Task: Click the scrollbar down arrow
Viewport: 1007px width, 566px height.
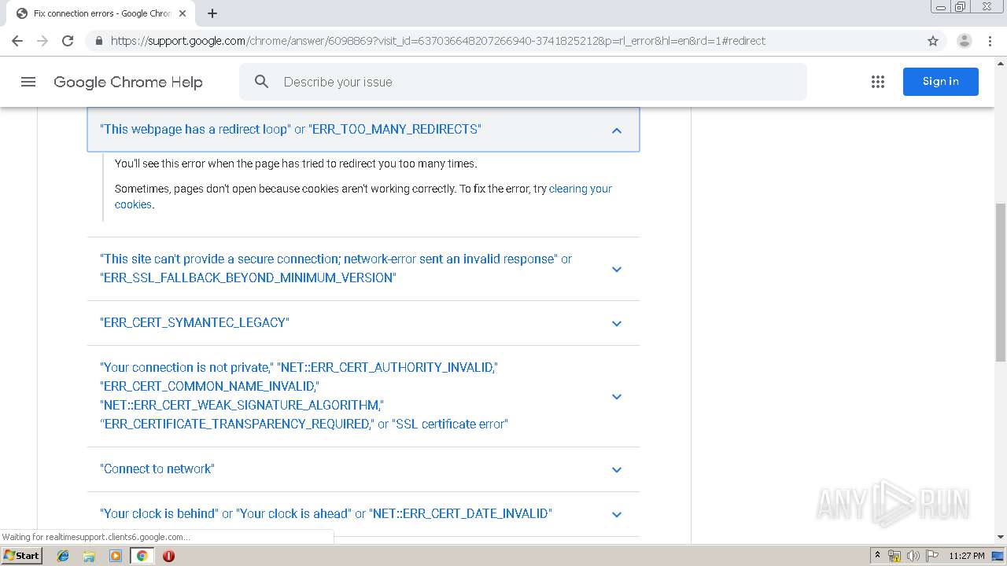Action: pos(1001,537)
